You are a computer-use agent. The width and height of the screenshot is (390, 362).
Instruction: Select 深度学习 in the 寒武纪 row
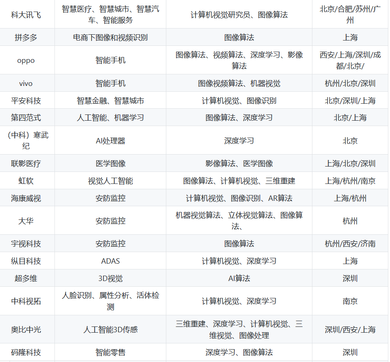pos(239,141)
